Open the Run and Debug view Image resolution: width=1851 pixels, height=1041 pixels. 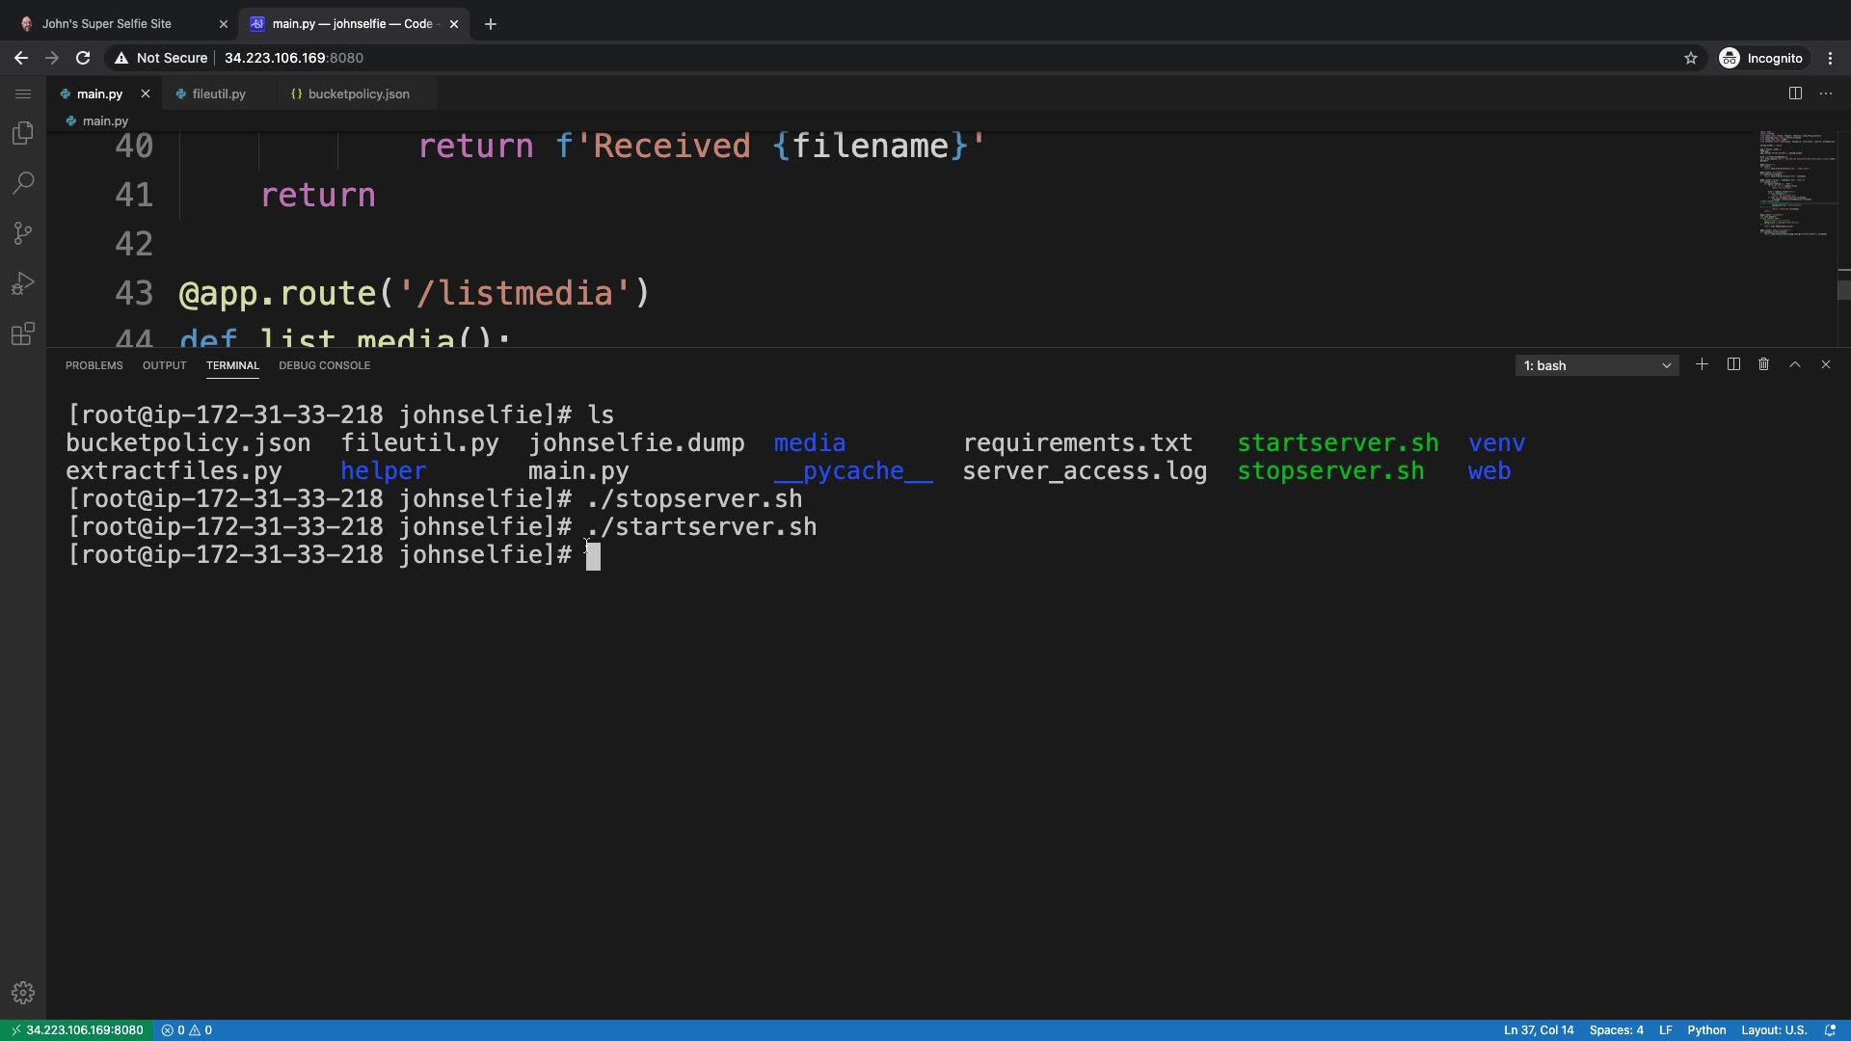[x=23, y=283]
